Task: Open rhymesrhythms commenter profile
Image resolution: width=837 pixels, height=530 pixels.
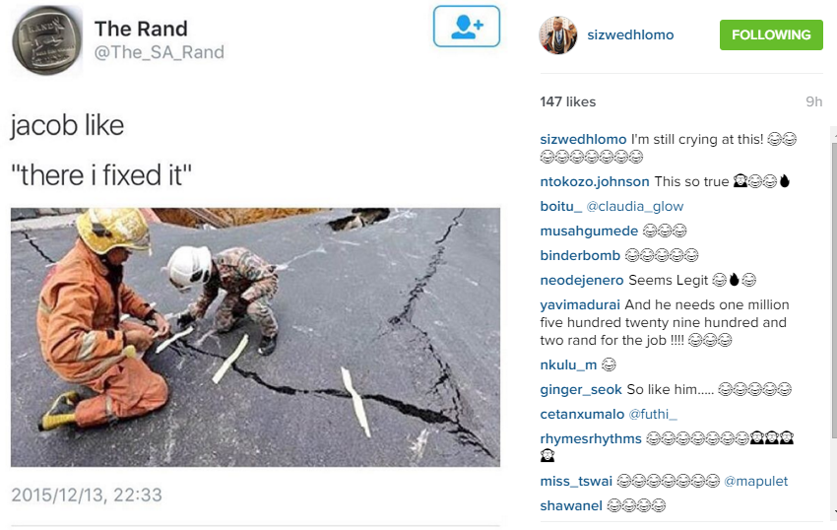Action: tap(591, 438)
